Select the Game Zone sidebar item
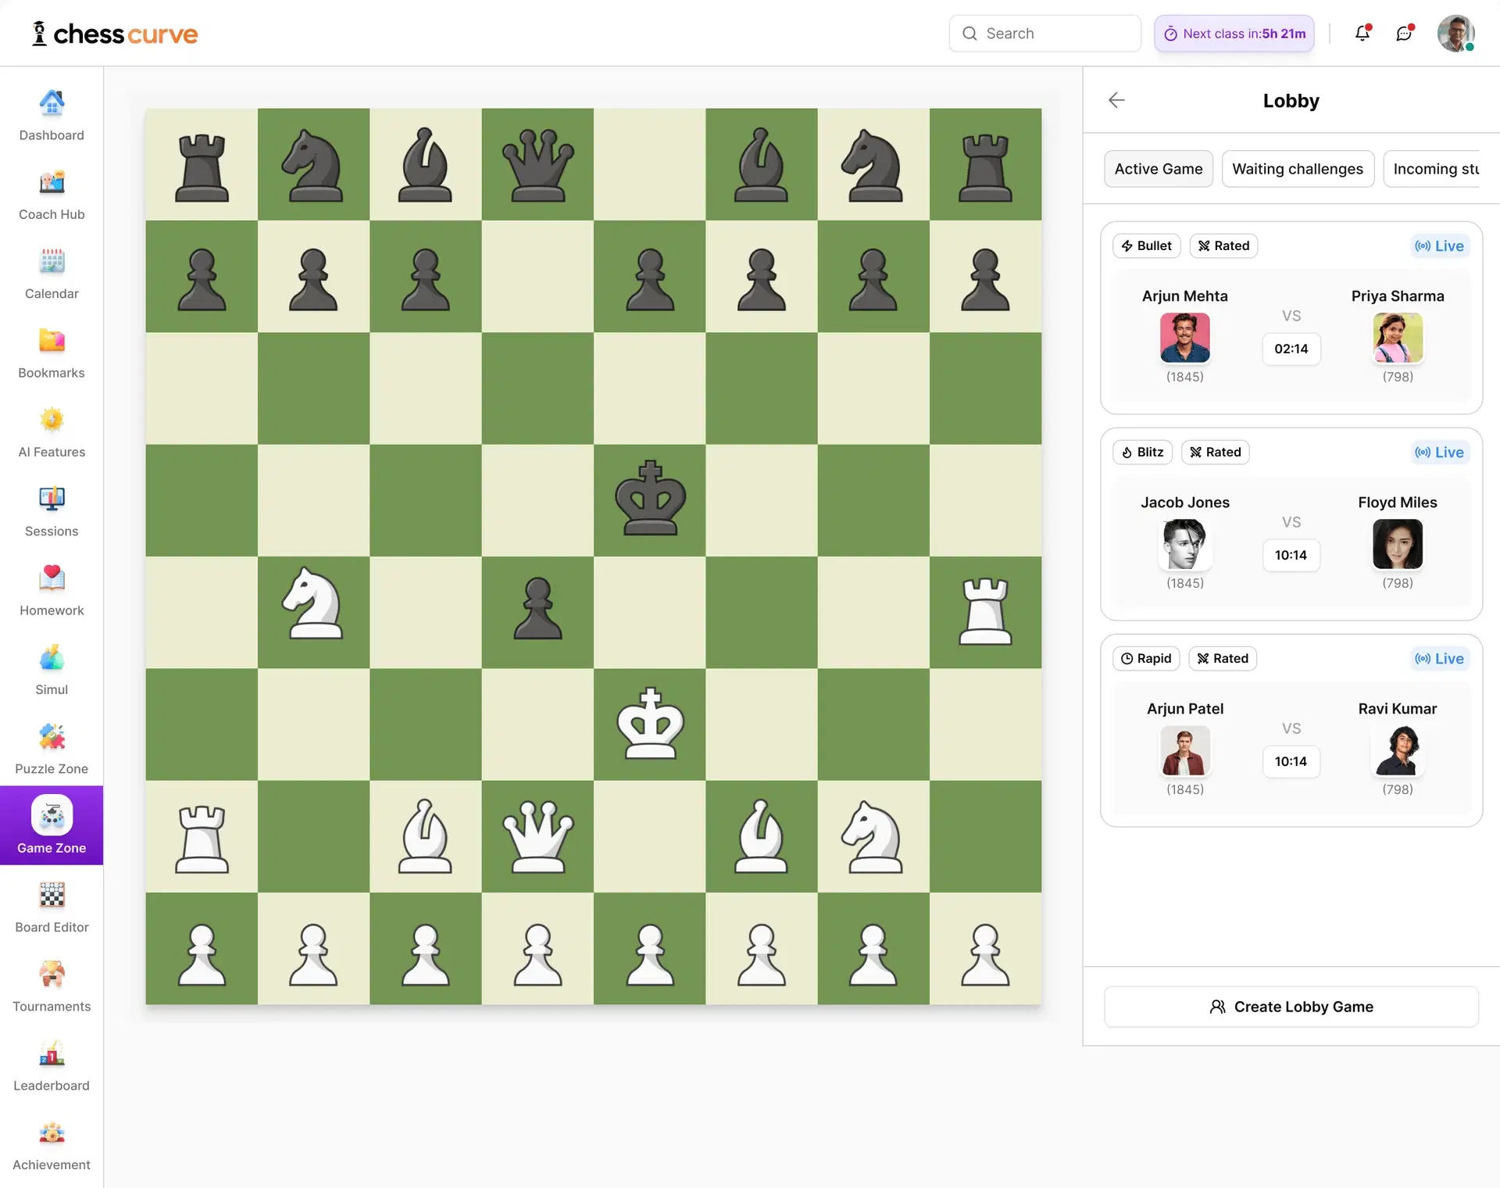 tap(52, 825)
